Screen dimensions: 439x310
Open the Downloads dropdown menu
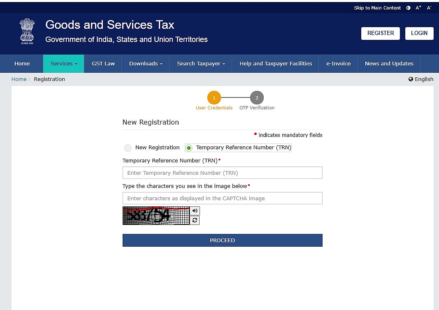[x=146, y=64]
